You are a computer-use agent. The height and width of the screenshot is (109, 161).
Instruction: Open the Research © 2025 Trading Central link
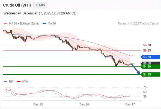[138, 24]
